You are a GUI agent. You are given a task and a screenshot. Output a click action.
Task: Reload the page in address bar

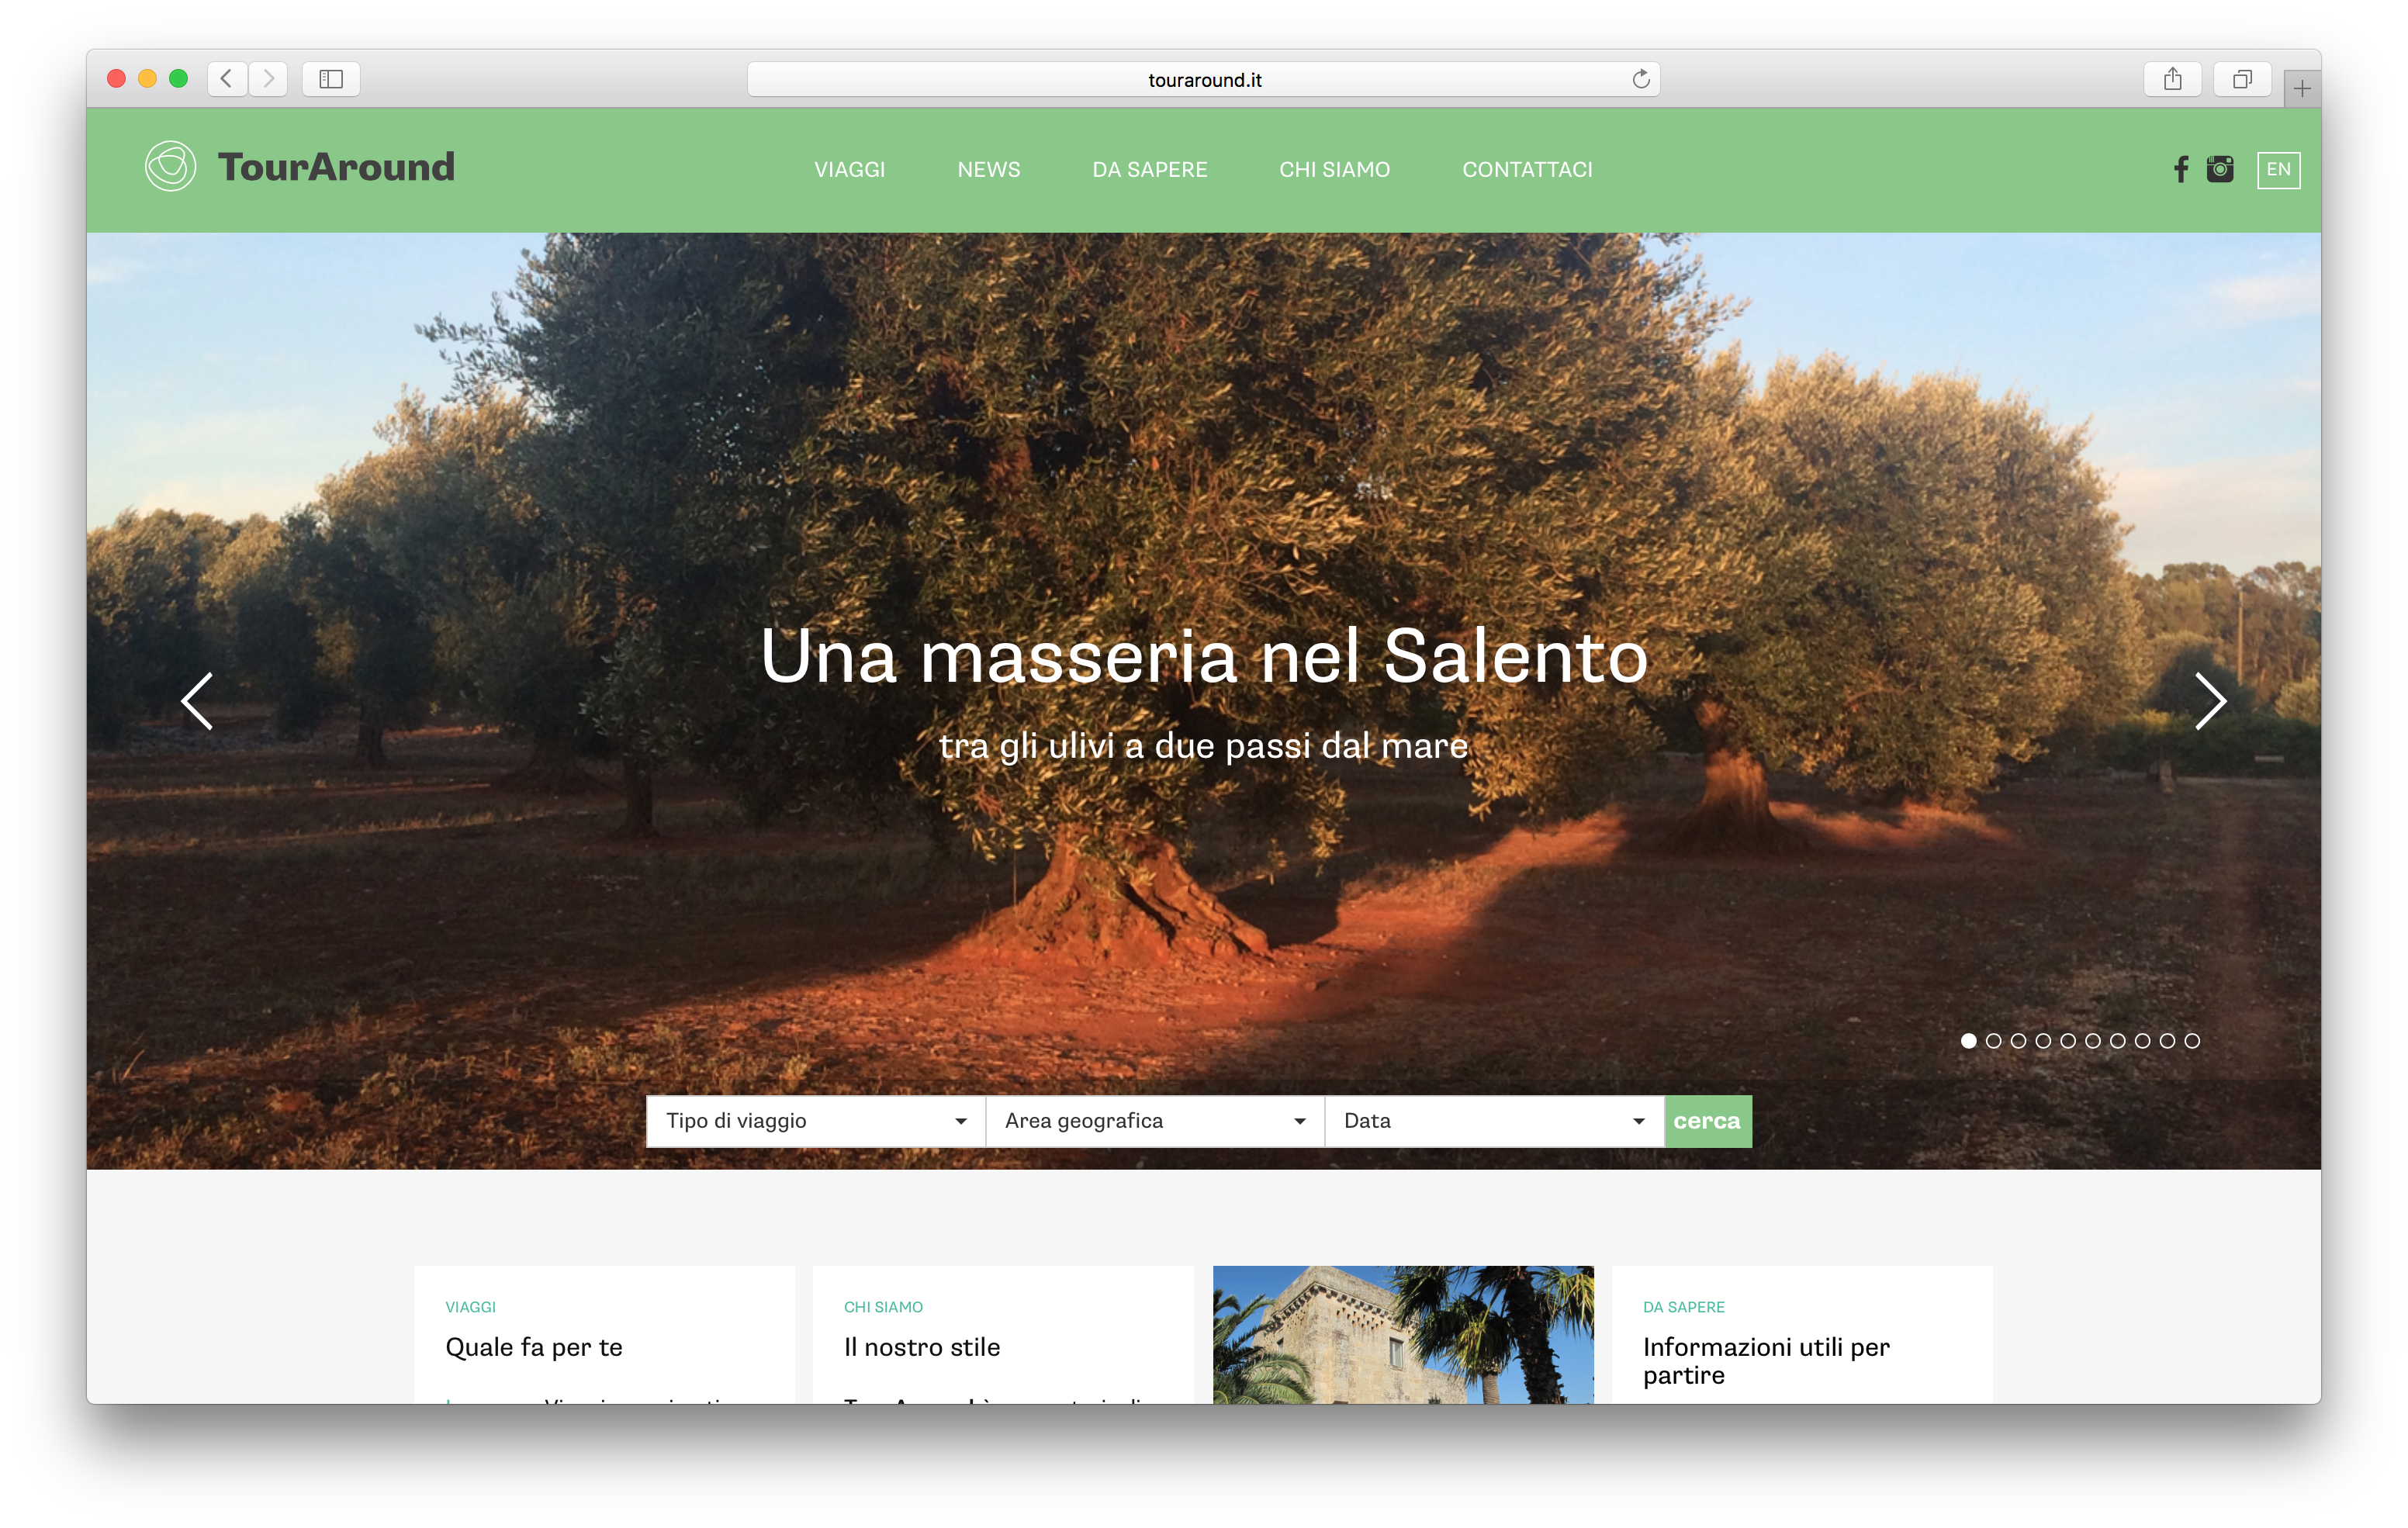pyautogui.click(x=1640, y=79)
